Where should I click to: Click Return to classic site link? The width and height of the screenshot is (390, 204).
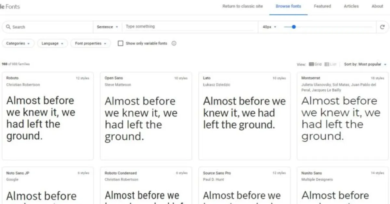point(242,6)
